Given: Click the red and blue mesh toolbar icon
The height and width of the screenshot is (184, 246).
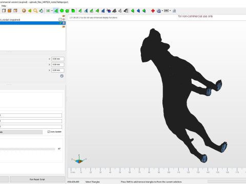Looking at the screenshot, I should (109, 11).
